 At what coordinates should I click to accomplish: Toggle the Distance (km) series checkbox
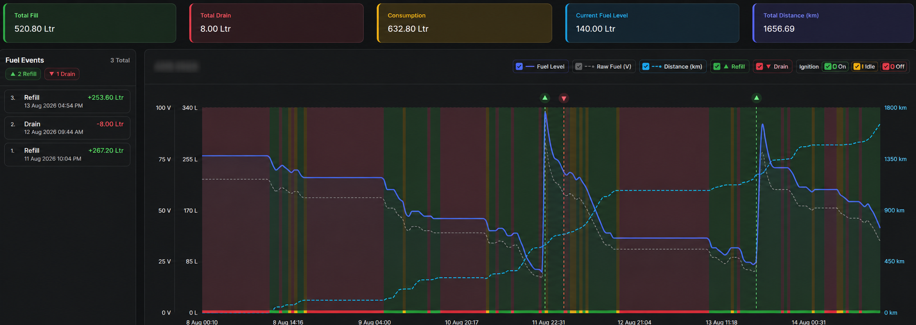(645, 67)
